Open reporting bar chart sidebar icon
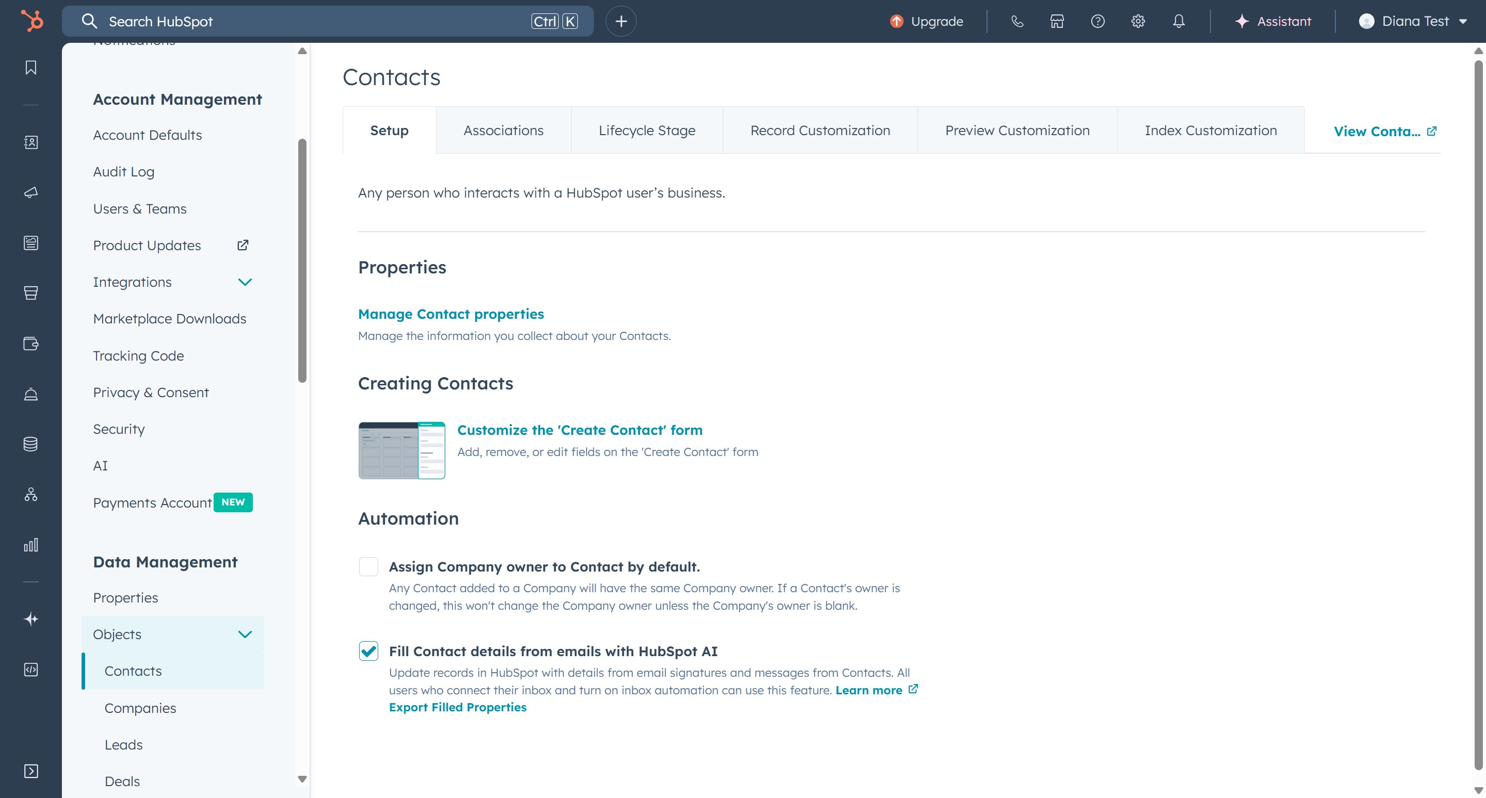Image resolution: width=1486 pixels, height=798 pixels. [x=31, y=545]
